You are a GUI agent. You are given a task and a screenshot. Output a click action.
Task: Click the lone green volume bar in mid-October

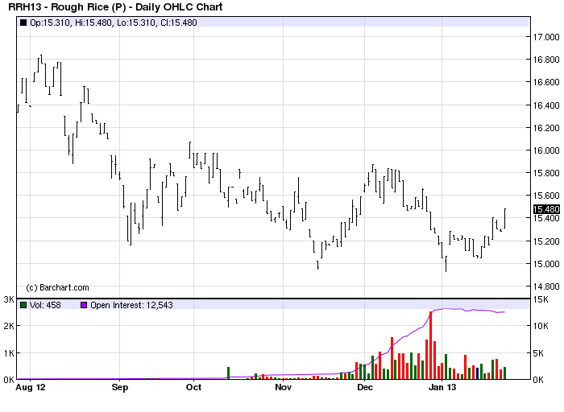click(x=228, y=373)
